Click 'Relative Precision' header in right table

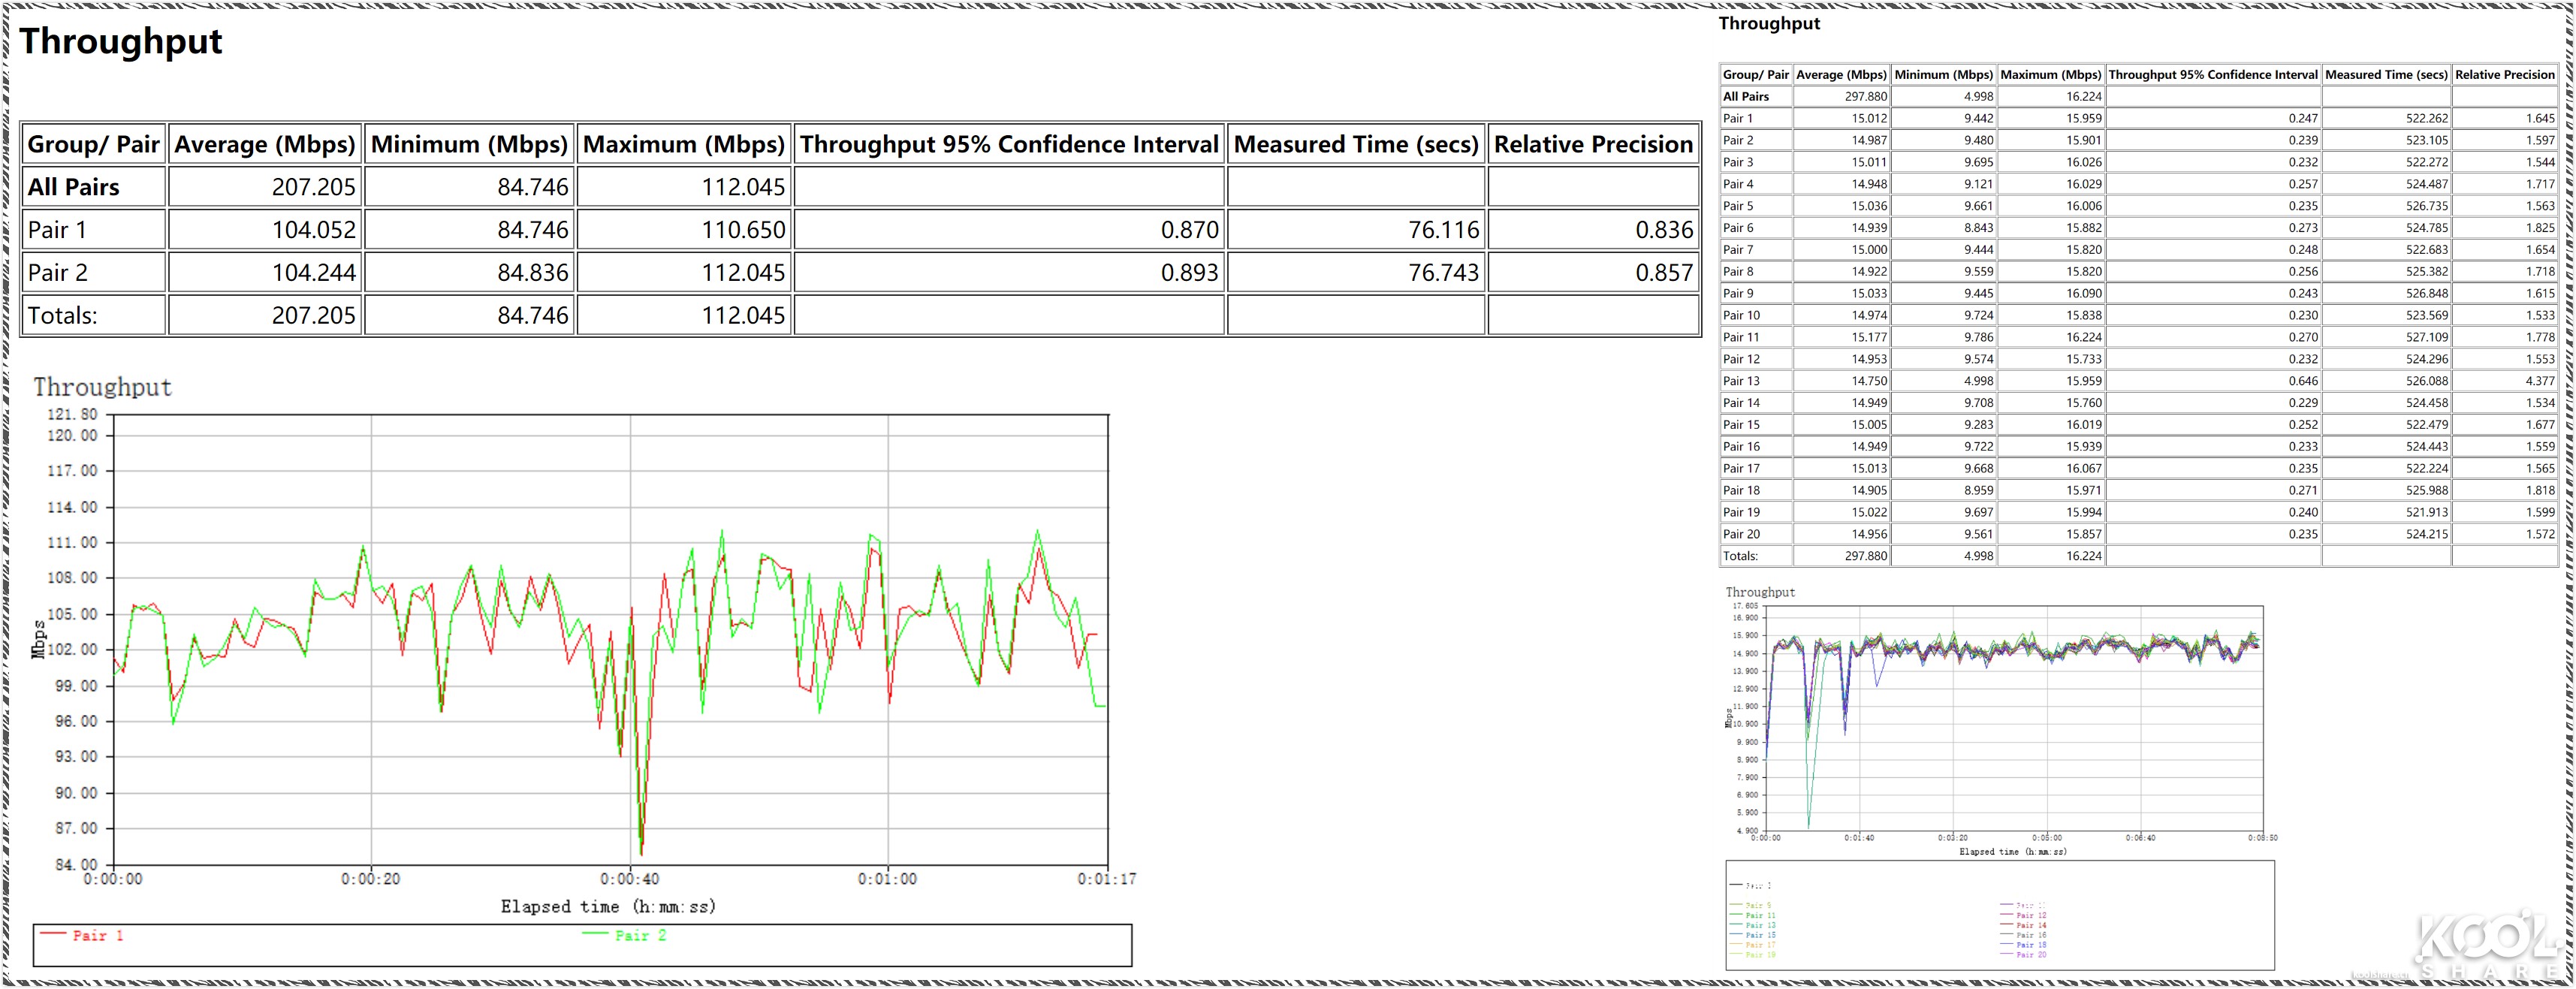click(2504, 74)
